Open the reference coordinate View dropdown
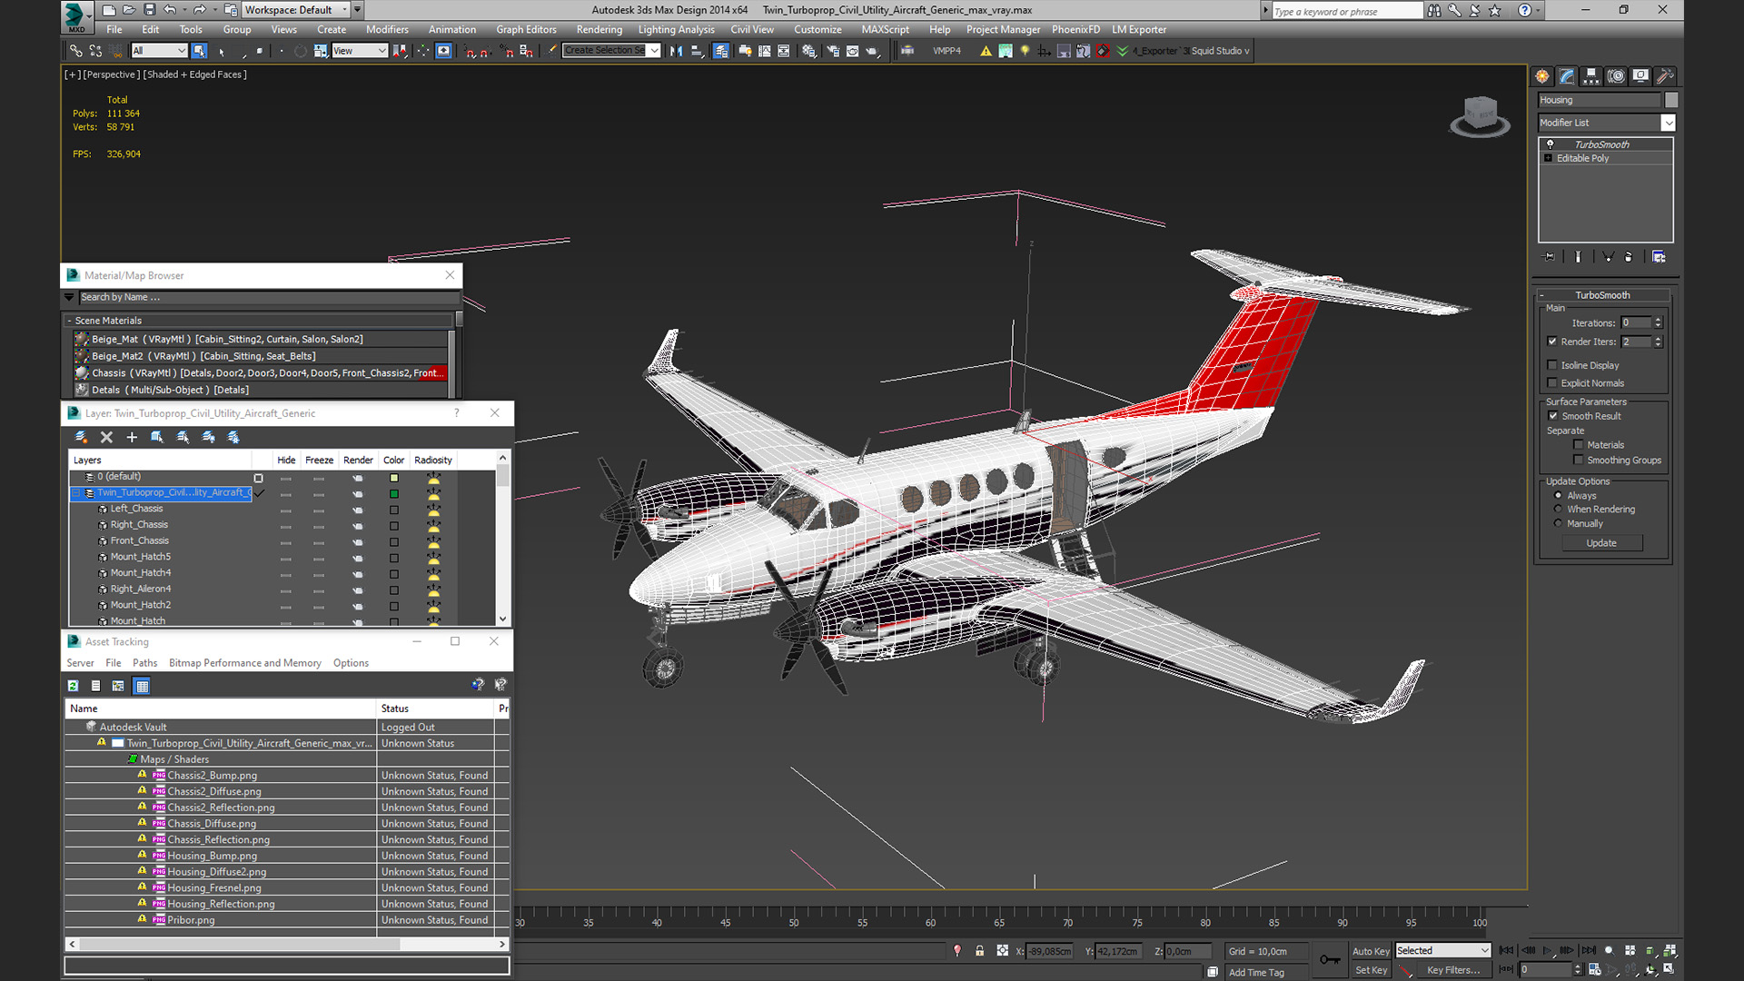 [x=360, y=51]
